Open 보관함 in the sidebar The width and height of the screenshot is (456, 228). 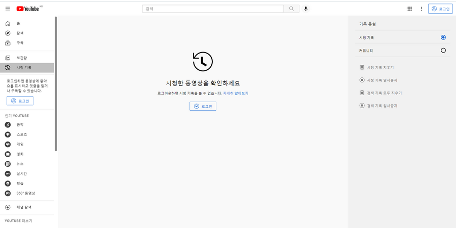pyautogui.click(x=27, y=58)
